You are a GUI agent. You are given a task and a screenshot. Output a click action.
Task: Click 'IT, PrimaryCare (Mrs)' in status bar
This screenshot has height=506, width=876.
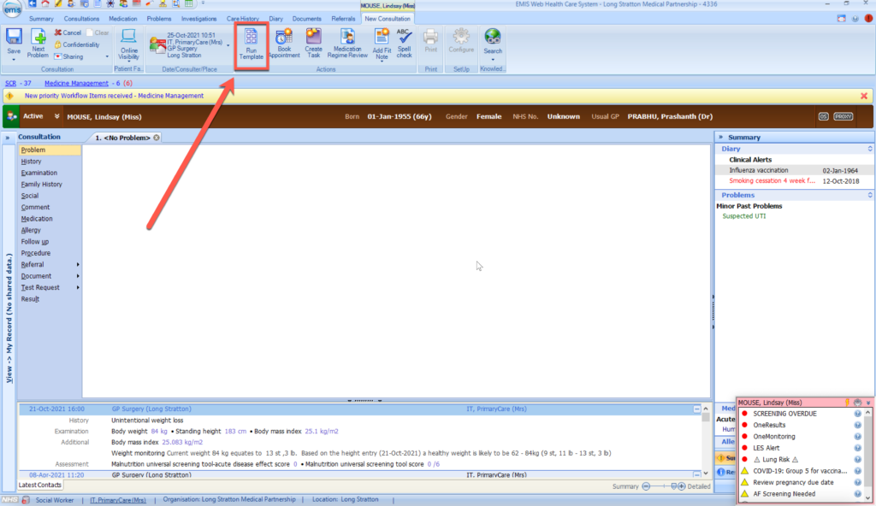point(118,500)
